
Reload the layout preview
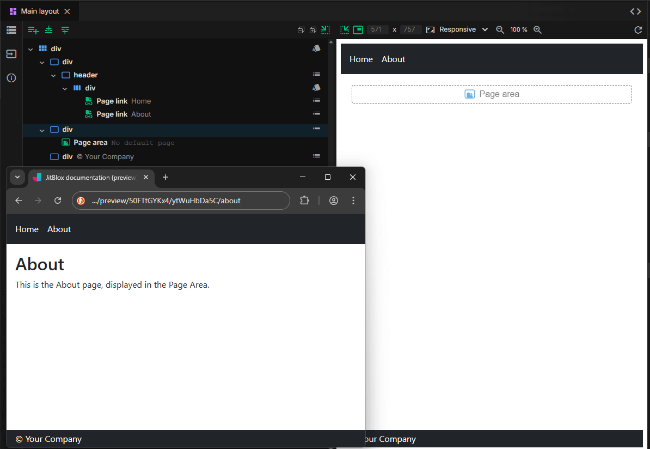tap(639, 30)
